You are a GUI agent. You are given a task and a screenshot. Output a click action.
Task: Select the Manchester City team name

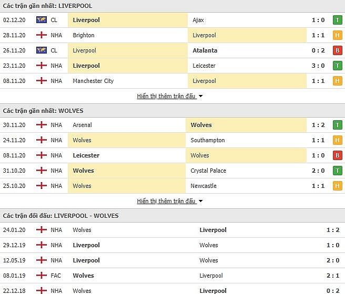tap(93, 81)
